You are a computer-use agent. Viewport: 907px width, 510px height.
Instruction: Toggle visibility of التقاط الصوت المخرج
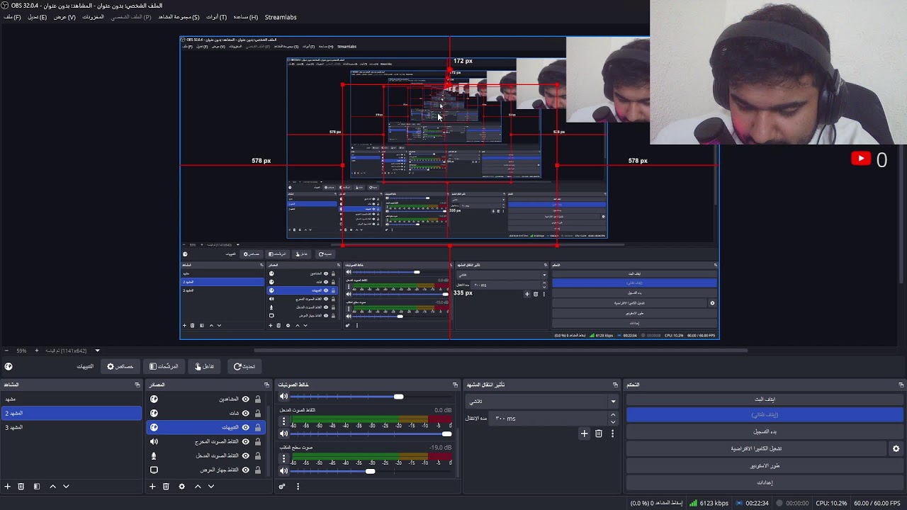(246, 441)
